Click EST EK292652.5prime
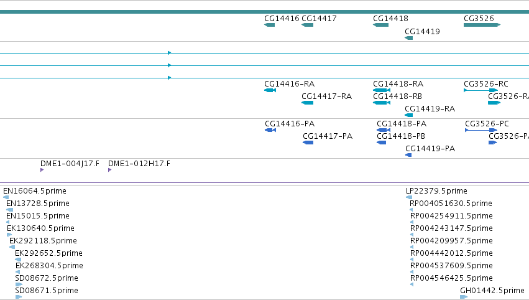This screenshot has height=300, width=529. coord(18,260)
